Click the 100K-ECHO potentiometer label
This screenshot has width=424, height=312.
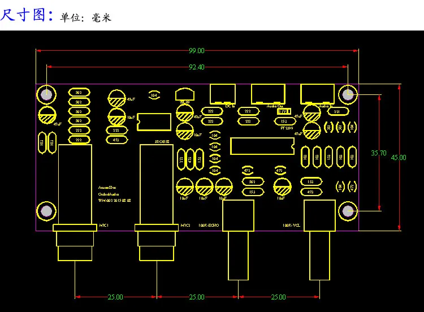[x=209, y=225]
